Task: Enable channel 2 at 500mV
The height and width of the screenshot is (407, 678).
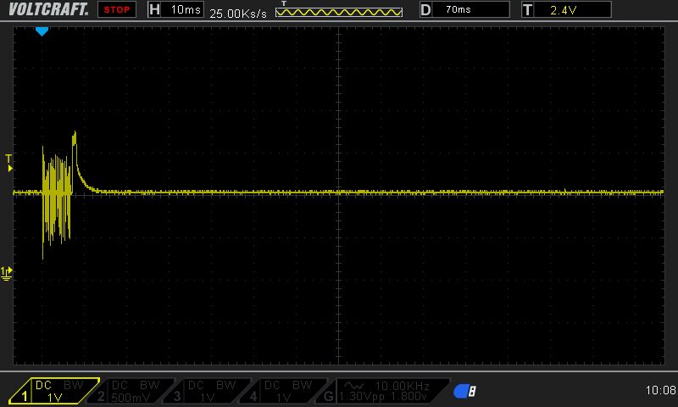Action: coord(132,391)
